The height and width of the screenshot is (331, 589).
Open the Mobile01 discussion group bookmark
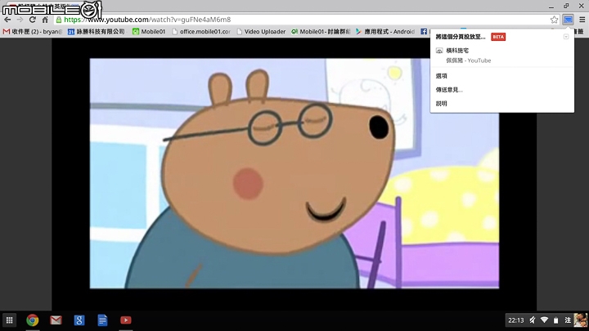tap(321, 32)
